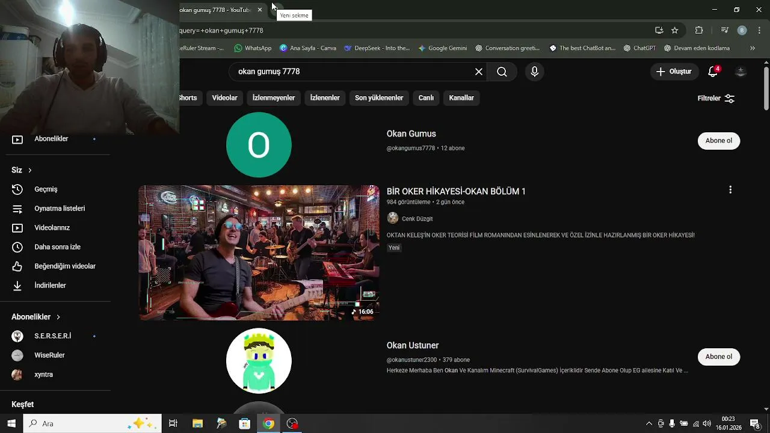This screenshot has width=770, height=433.
Task: Bookmark this page with the star icon
Action: 675,30
